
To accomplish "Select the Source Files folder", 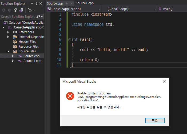I will (27, 51).
